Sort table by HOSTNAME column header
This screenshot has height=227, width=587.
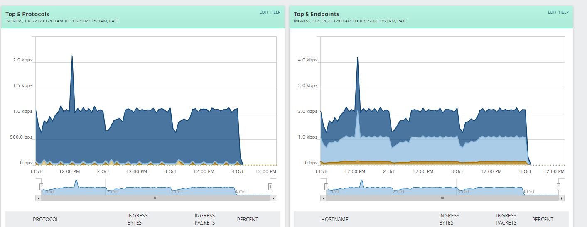(x=335, y=219)
